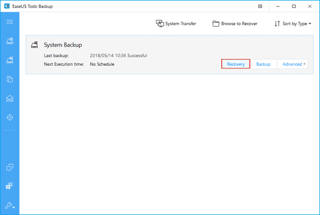Open Smart Backup target icon in sidebar

pyautogui.click(x=10, y=117)
